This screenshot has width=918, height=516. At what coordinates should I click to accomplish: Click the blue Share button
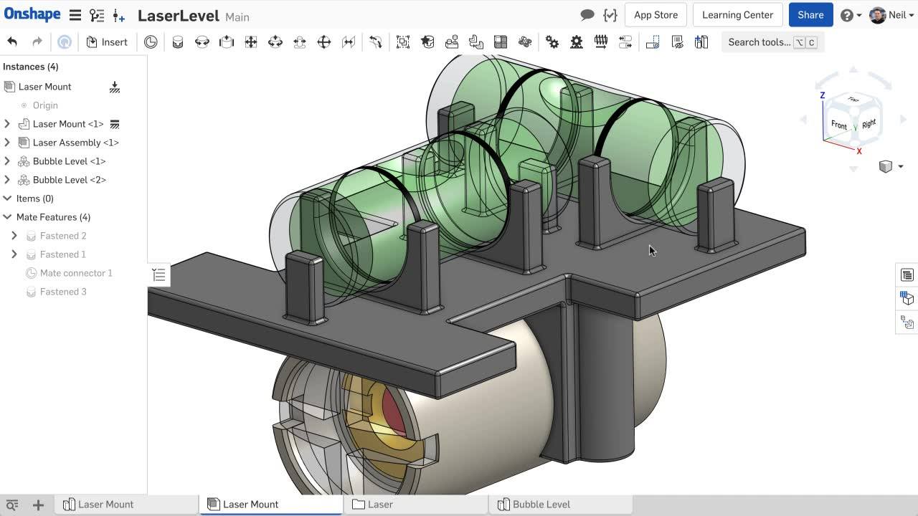[810, 15]
